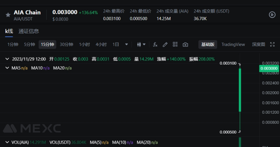The image size is (280, 147).
Task: Open the fx indicators menu
Action: point(155,44)
